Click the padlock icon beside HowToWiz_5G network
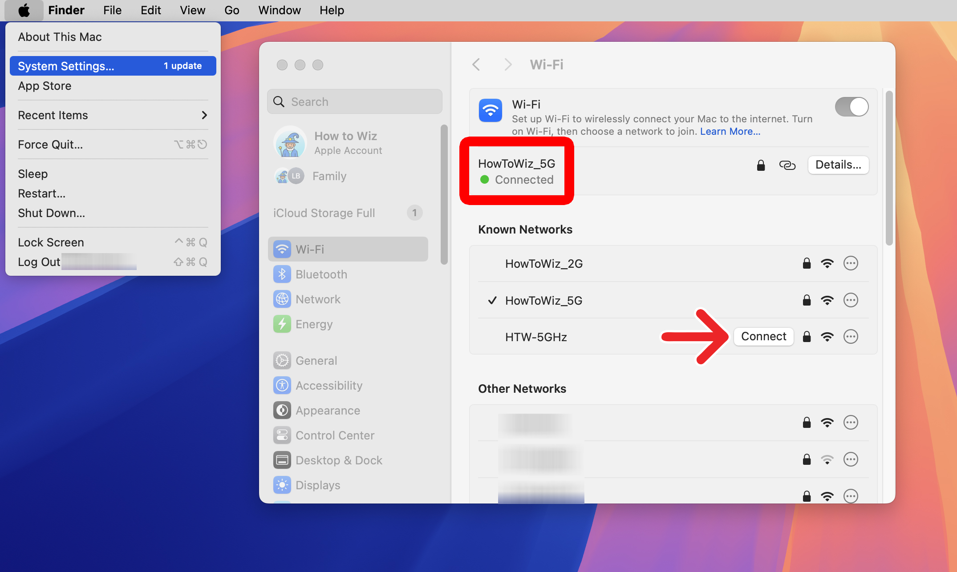The height and width of the screenshot is (572, 957). (x=760, y=165)
